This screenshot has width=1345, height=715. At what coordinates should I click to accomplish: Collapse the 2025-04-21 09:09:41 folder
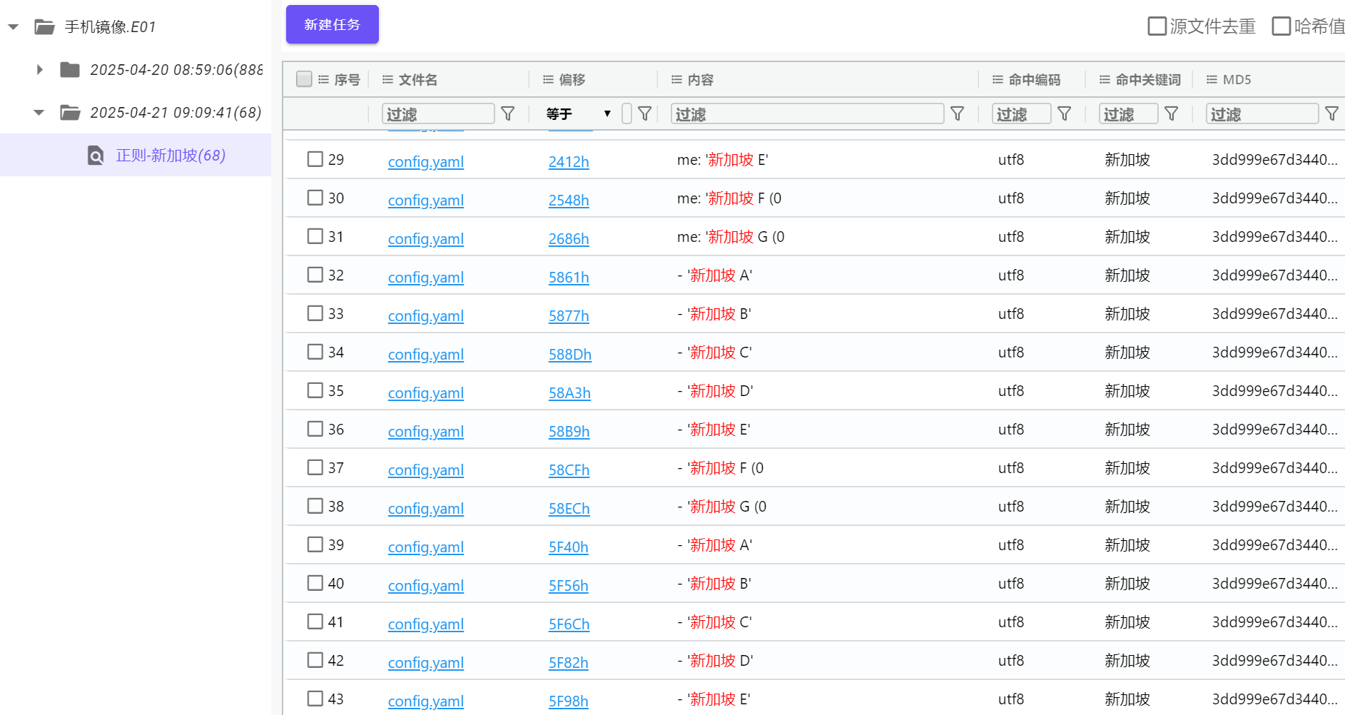[x=39, y=113]
